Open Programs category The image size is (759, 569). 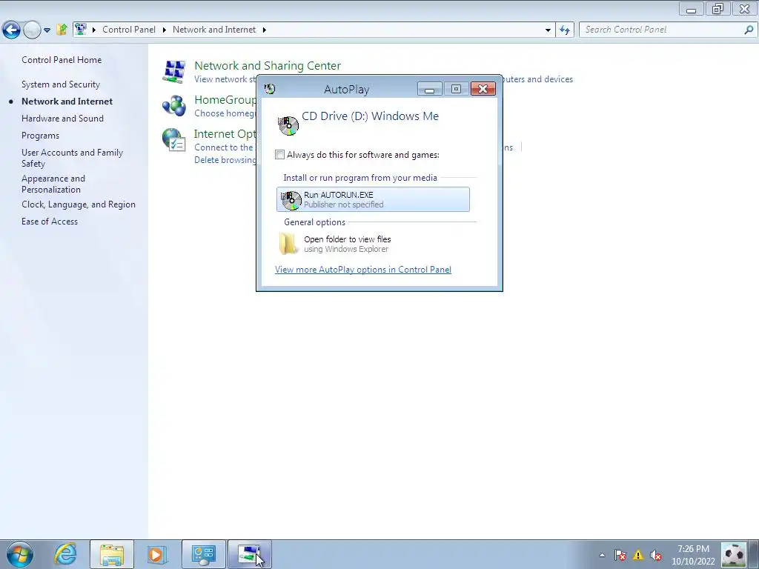pyautogui.click(x=40, y=136)
